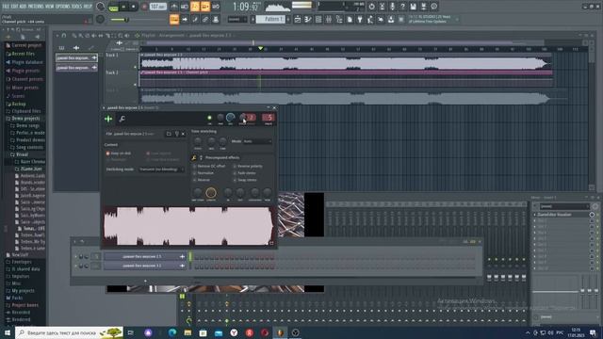The width and height of the screenshot is (603, 339).
Task: Click the transport record button
Action: click(144, 7)
